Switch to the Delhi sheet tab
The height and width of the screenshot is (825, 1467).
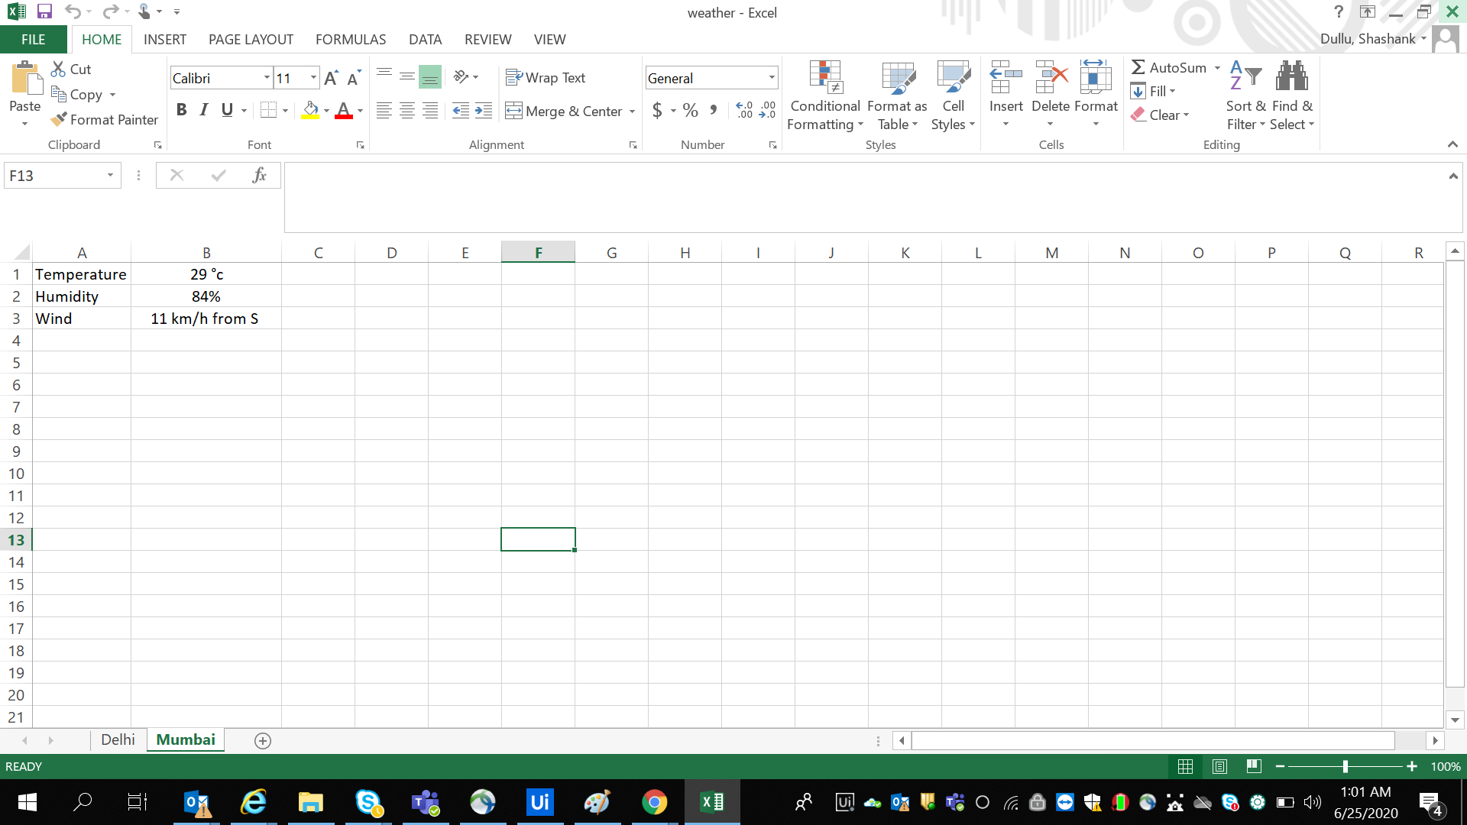(x=118, y=739)
